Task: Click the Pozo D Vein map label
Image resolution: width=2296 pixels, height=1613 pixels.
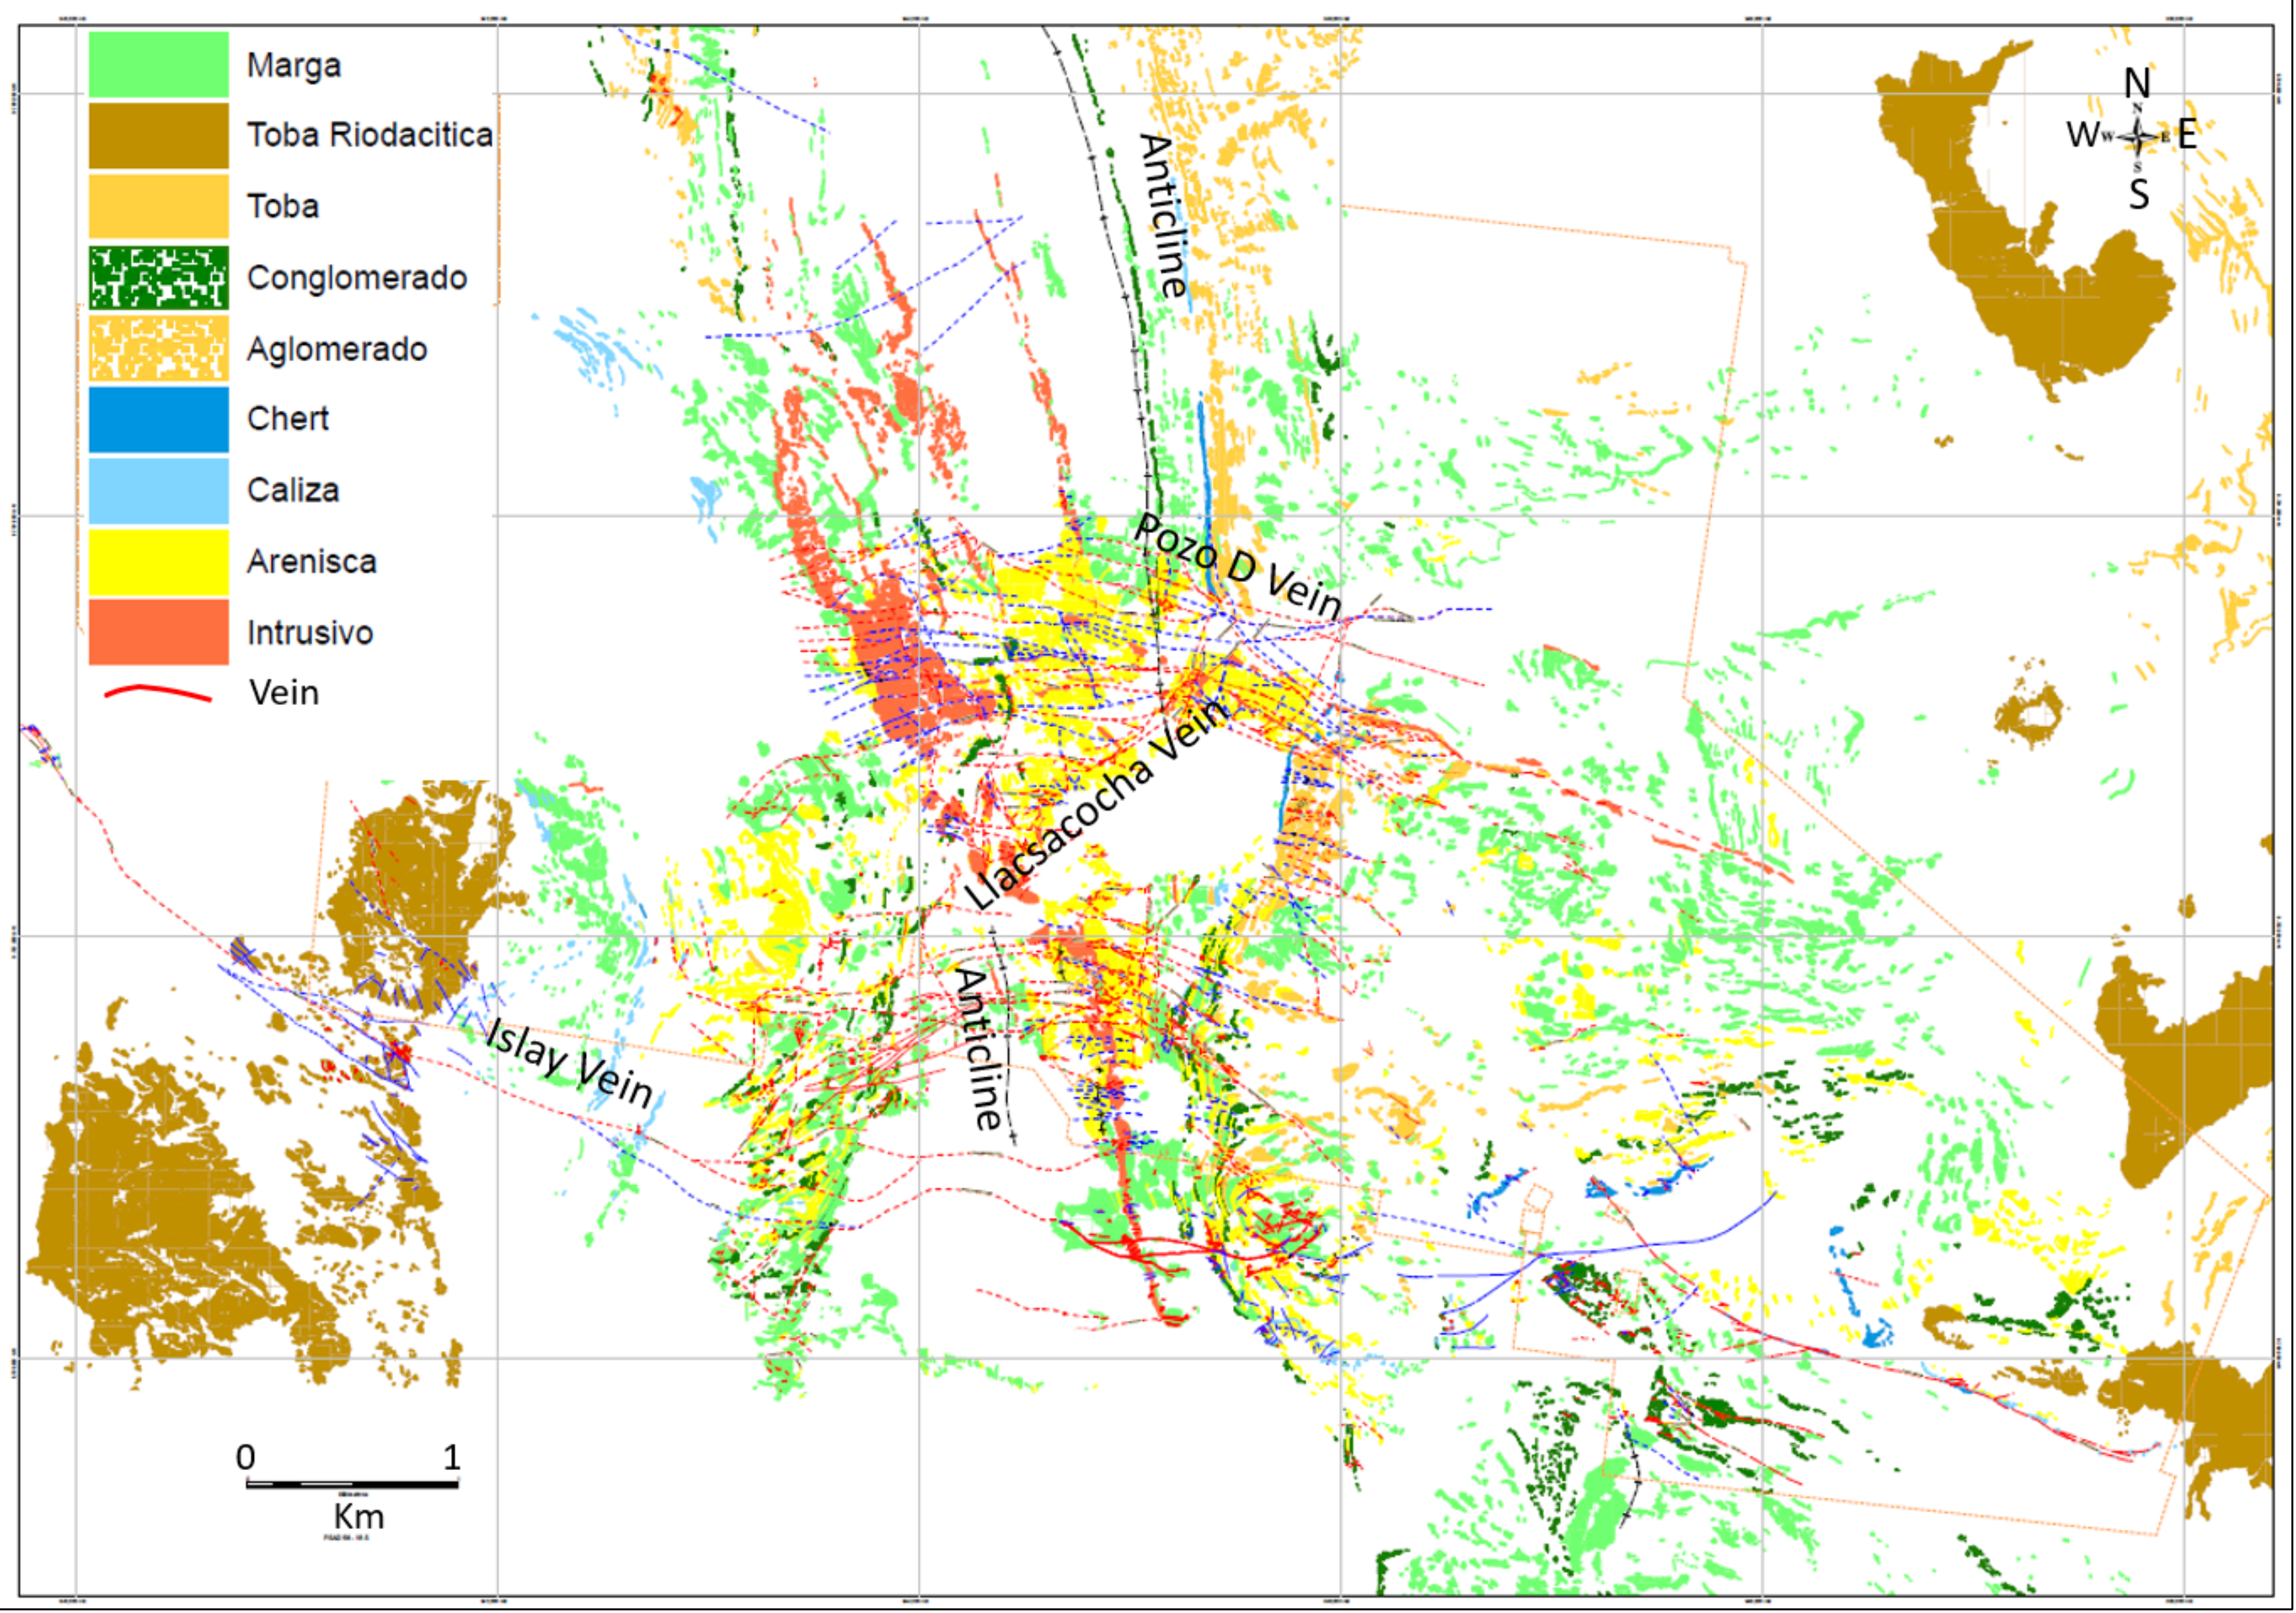Action: pyautogui.click(x=1238, y=566)
